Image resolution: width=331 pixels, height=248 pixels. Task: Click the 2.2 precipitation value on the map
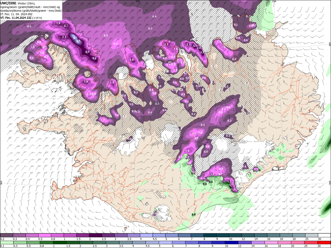click(166, 44)
